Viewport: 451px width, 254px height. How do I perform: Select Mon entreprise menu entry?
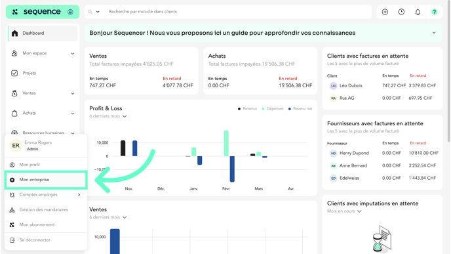(46, 180)
